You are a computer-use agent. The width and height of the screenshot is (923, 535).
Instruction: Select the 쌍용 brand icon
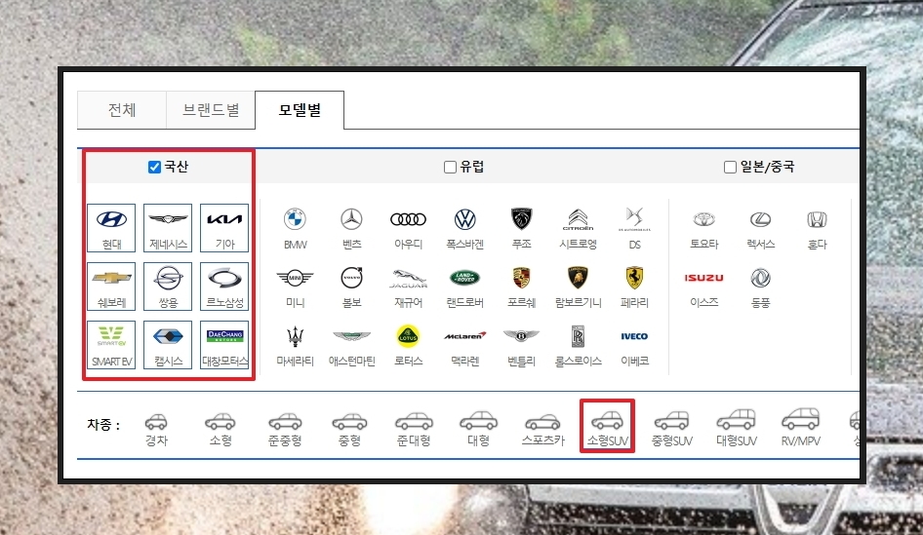pyautogui.click(x=168, y=287)
